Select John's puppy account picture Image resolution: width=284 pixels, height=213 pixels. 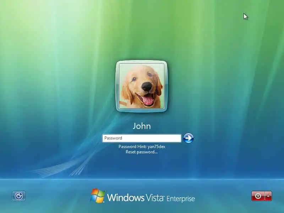pos(142,86)
